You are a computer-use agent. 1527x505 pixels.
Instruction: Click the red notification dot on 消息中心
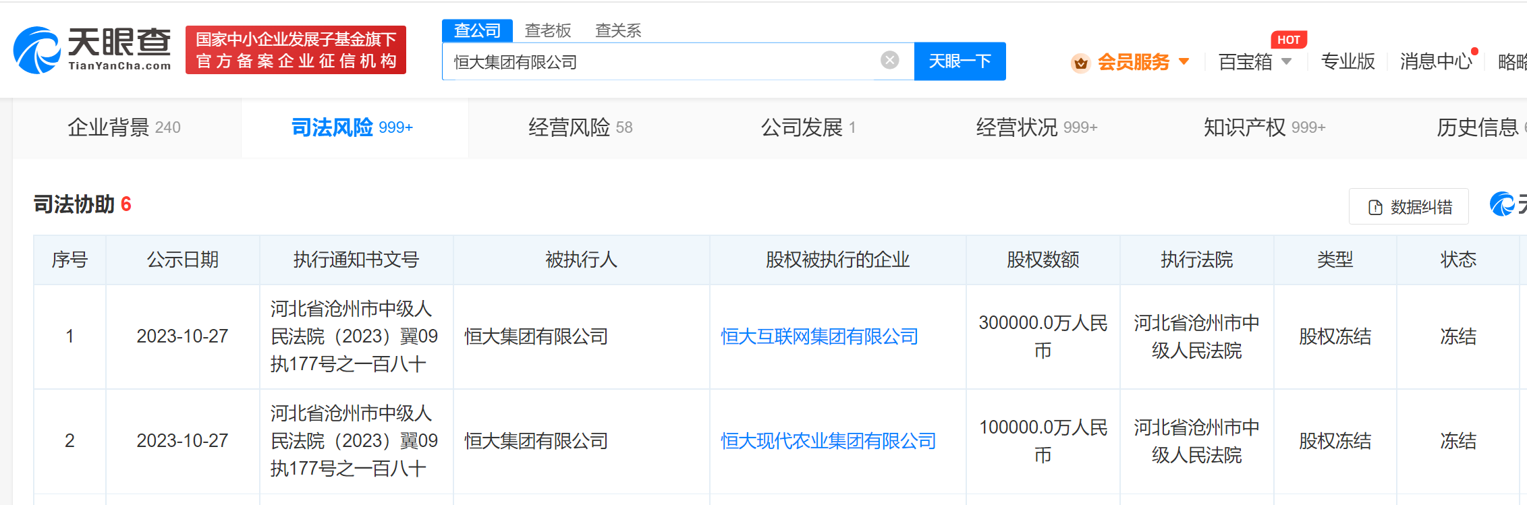click(1475, 51)
